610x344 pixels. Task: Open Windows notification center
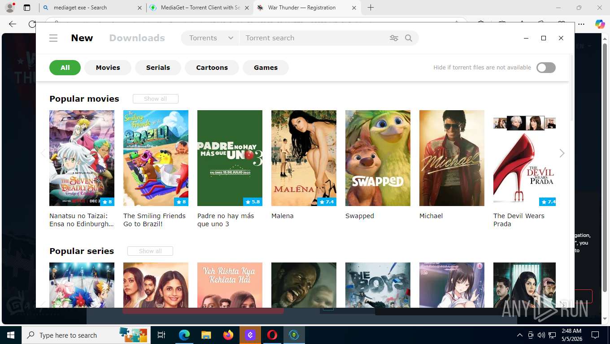pyautogui.click(x=595, y=335)
